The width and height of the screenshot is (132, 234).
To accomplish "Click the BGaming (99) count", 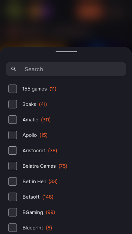I will pos(50,212).
